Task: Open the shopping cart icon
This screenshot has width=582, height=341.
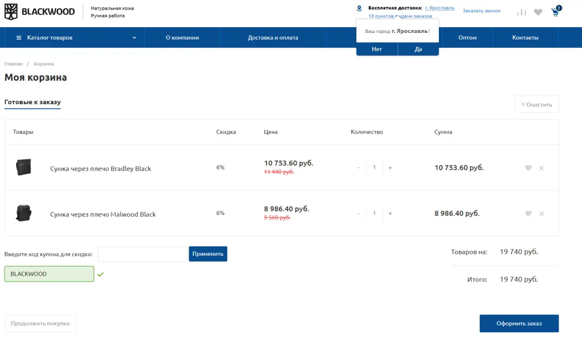Action: click(555, 12)
